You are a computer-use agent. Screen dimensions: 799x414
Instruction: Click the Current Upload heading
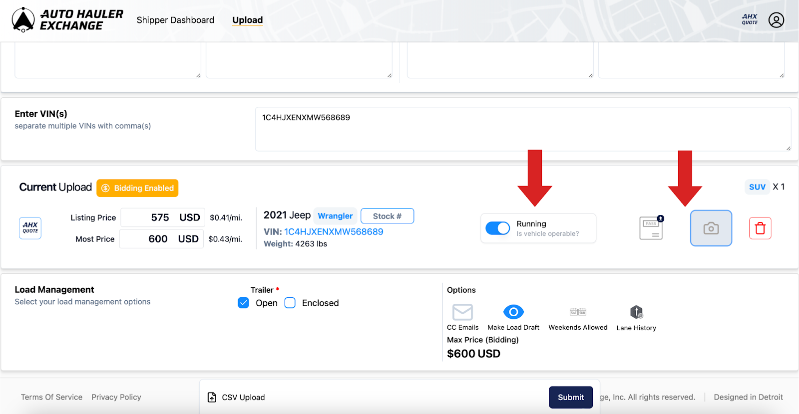point(55,187)
